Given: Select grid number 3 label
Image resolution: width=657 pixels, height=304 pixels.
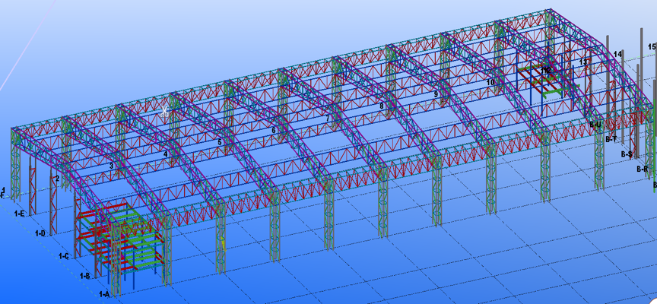Looking at the screenshot, I should pyautogui.click(x=111, y=165).
